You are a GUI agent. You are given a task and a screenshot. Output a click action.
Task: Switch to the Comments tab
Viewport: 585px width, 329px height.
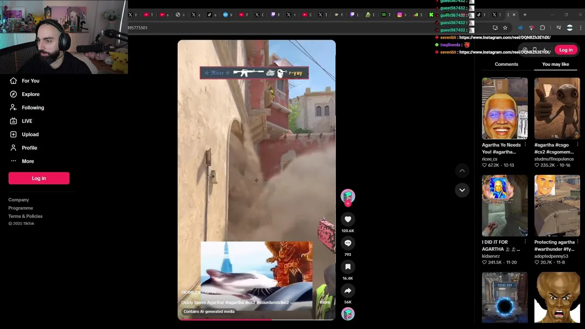[506, 64]
